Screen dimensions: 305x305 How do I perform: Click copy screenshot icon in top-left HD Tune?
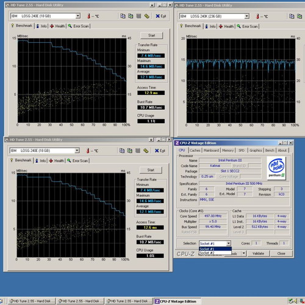(131, 16)
